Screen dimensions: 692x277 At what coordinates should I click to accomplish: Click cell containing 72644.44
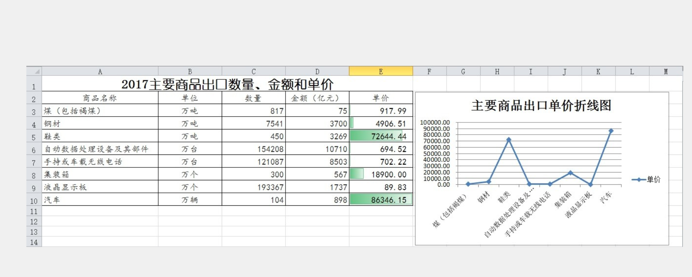point(381,136)
